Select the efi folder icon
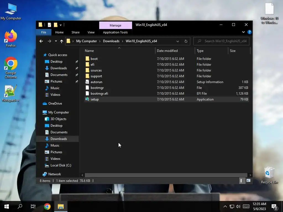This screenshot has width=283, height=212. (87, 64)
